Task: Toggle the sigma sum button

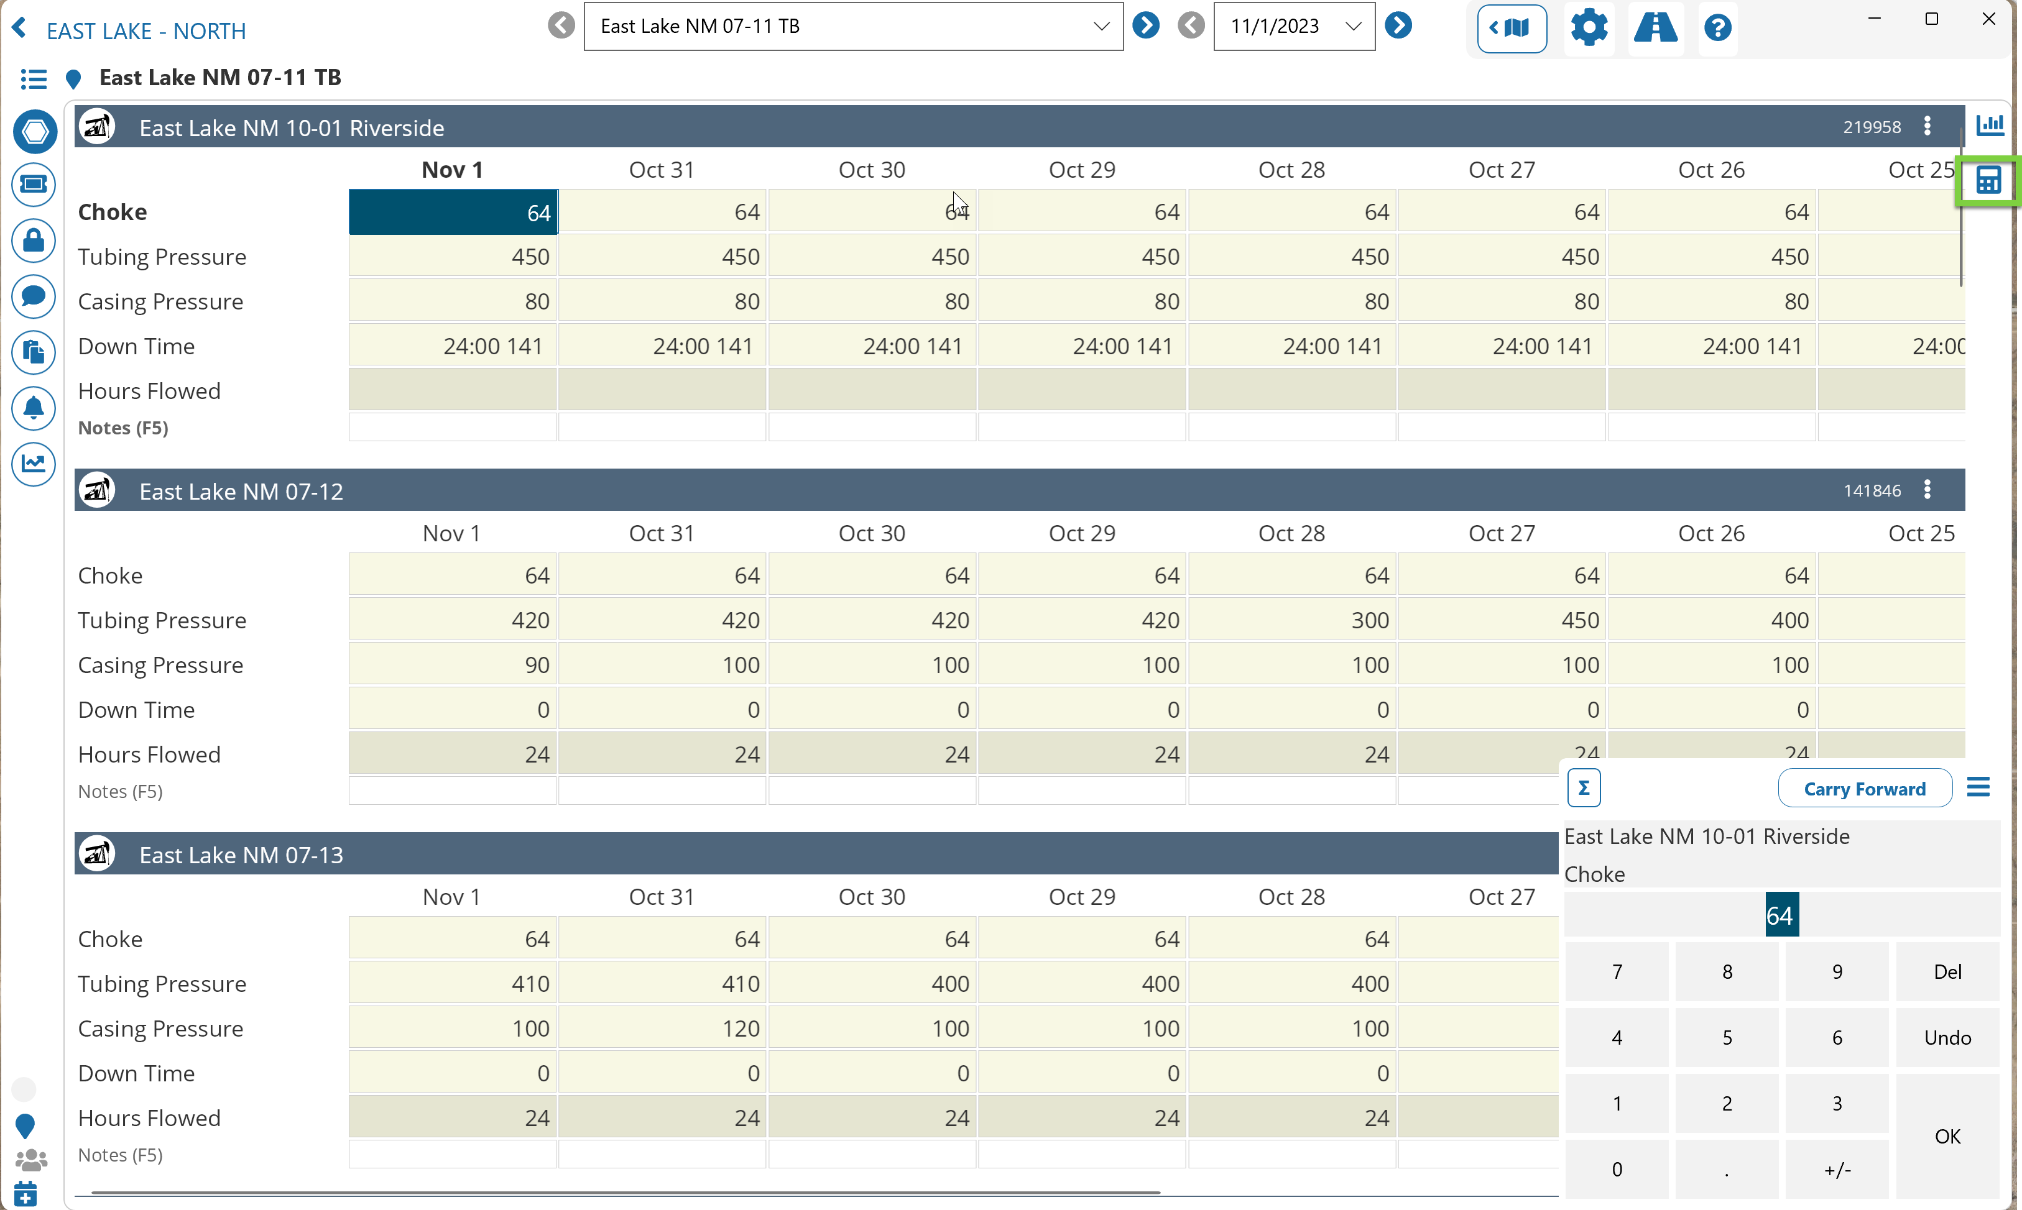Action: [1583, 787]
